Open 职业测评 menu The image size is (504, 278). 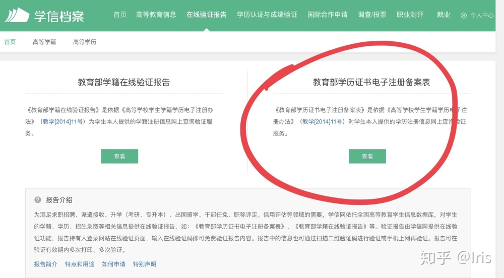tap(410, 15)
